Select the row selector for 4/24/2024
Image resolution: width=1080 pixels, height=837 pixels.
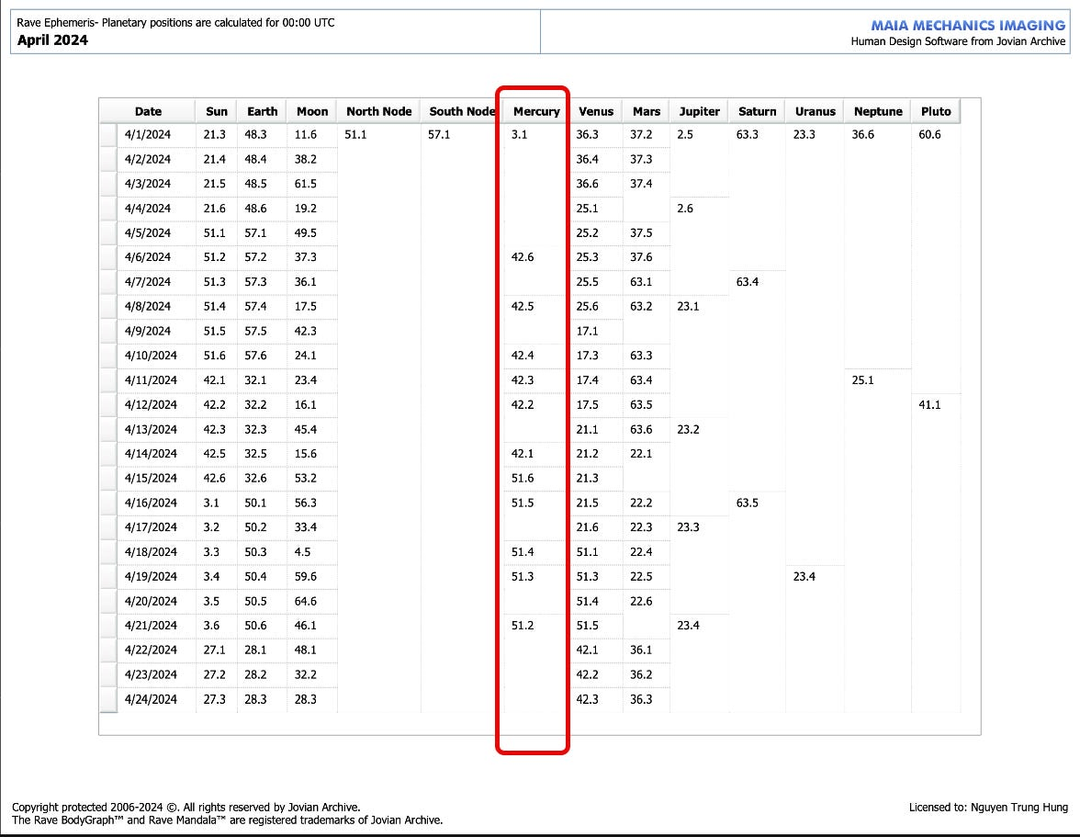pyautogui.click(x=108, y=700)
